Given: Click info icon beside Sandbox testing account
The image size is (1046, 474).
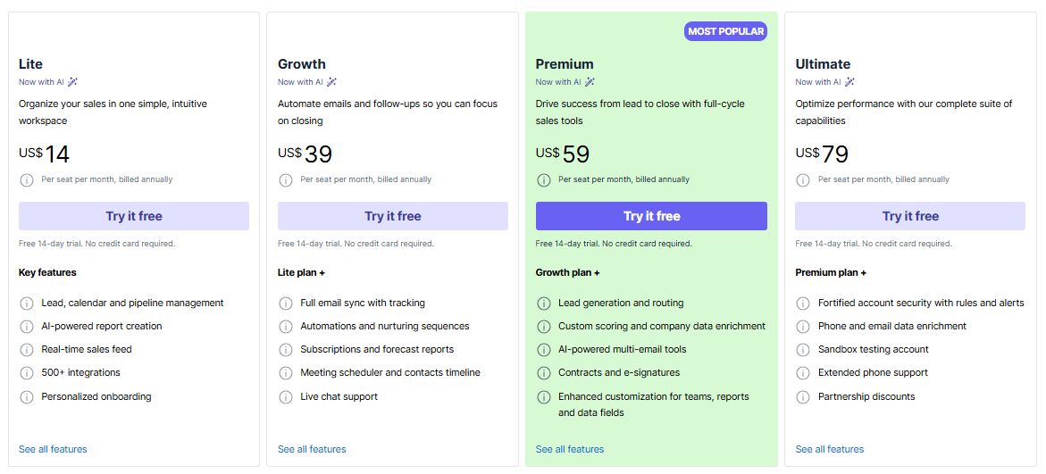Looking at the screenshot, I should (803, 350).
